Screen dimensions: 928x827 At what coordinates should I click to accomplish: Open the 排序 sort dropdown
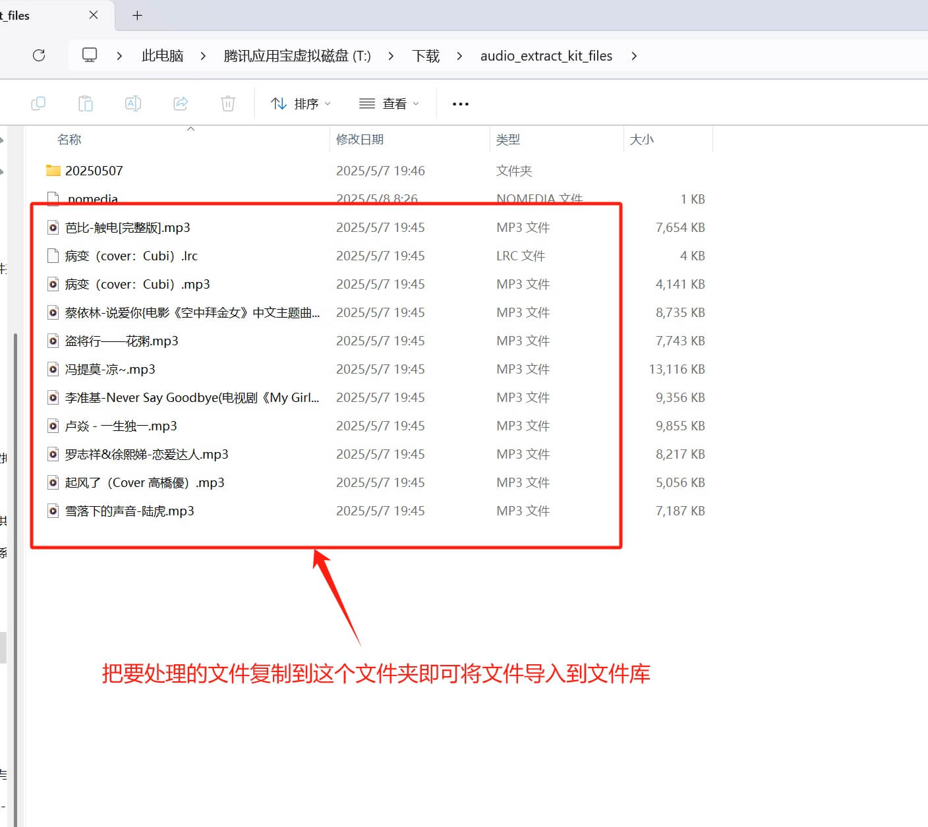(301, 103)
